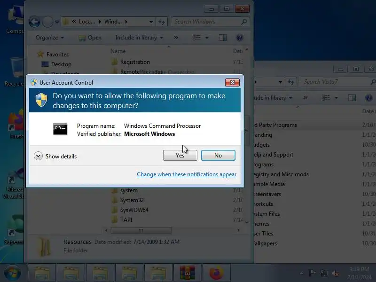376x282 pixels.
Task: Open 'Change when these notifications appear' link
Action: point(187,174)
